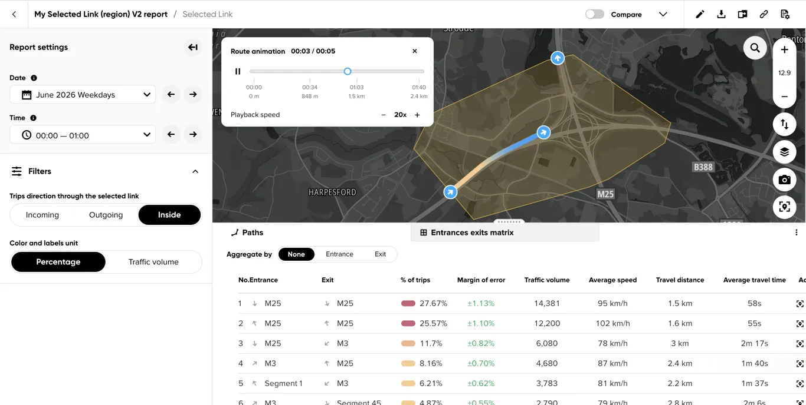Click the Average speed column header
The width and height of the screenshot is (806, 405).
click(612, 280)
